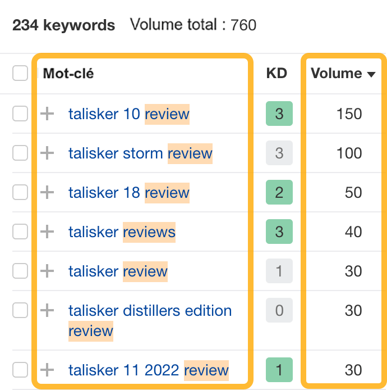Click plus icon next to talisker reviews
This screenshot has height=390, width=387.
[48, 232]
